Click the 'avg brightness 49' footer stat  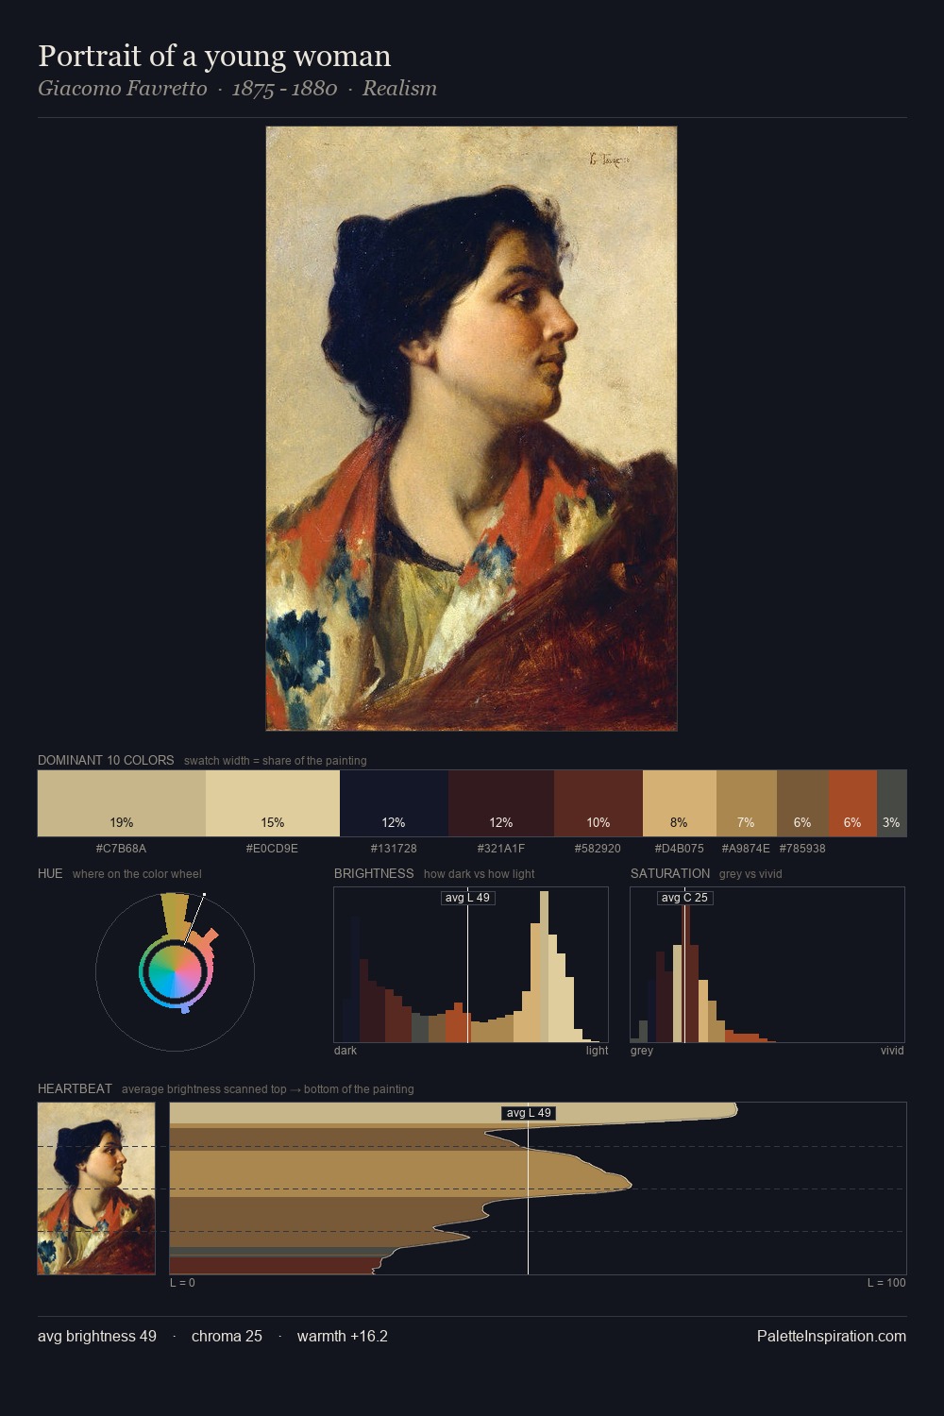click(97, 1336)
